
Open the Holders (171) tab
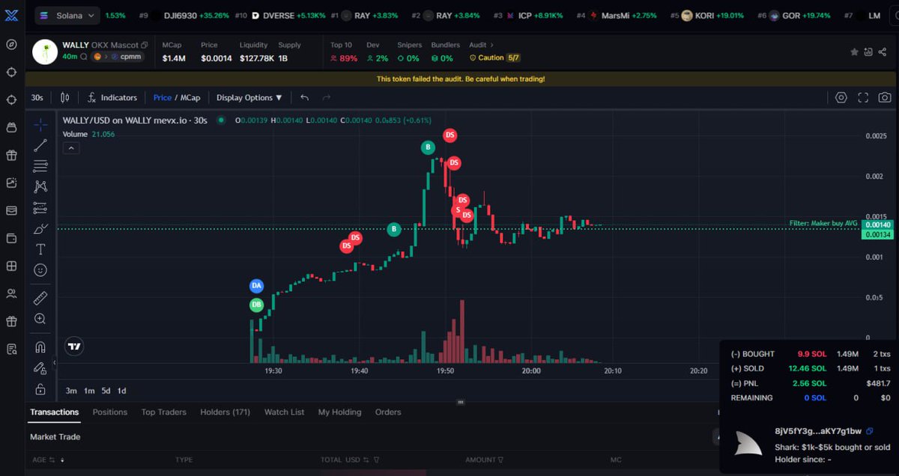pos(225,412)
